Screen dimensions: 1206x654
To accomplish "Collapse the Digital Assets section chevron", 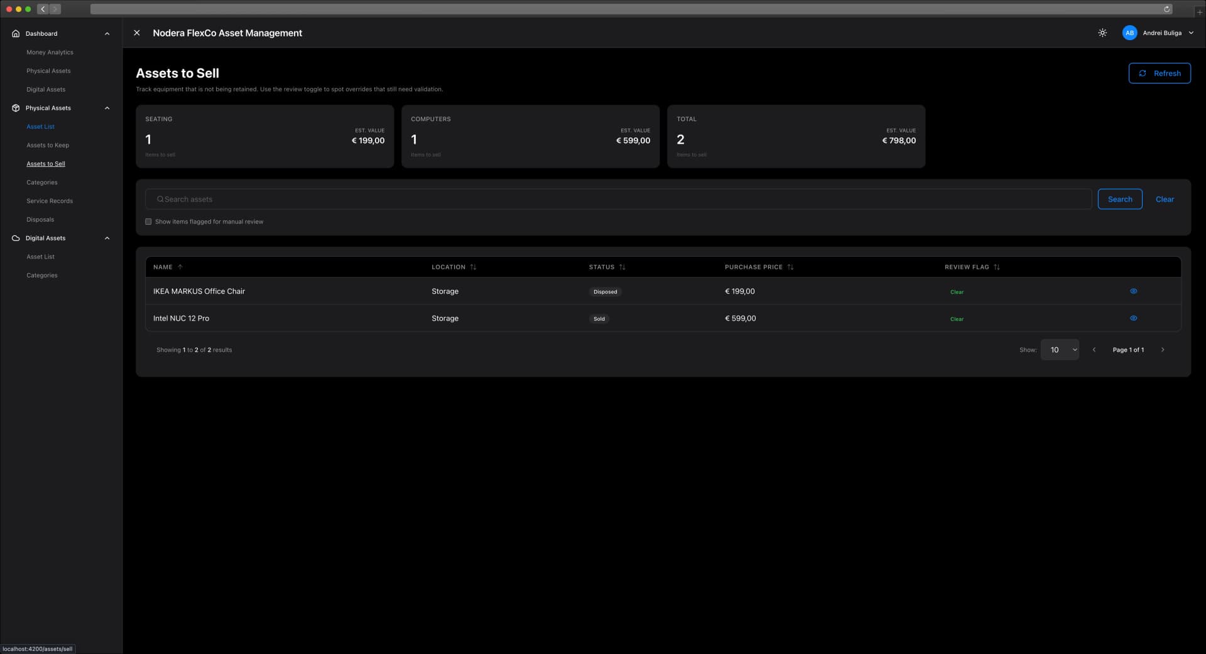I will coord(107,238).
